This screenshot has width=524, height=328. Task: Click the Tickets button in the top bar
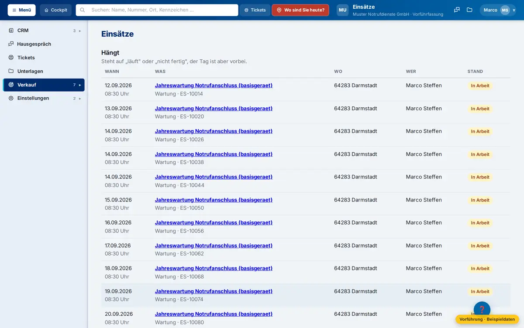(x=255, y=10)
